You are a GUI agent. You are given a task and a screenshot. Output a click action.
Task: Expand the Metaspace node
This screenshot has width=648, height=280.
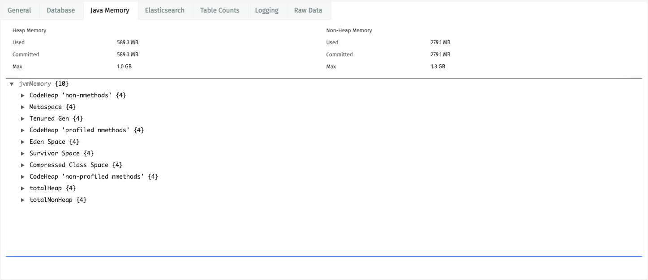(23, 107)
